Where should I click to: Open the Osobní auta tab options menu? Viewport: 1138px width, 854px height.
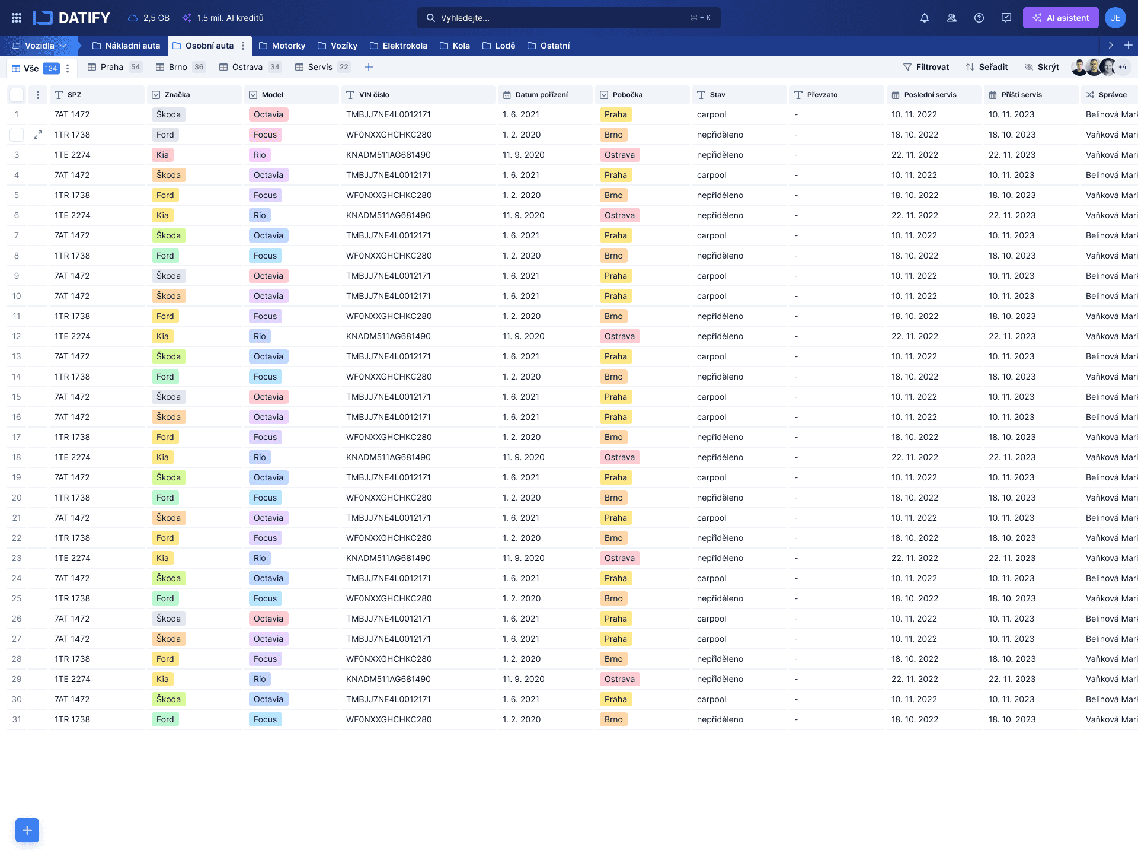(x=243, y=46)
